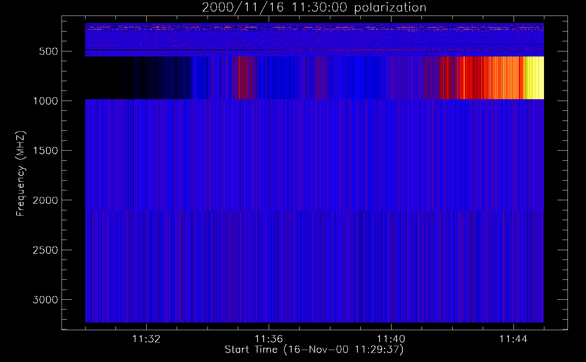The width and height of the screenshot is (586, 362).
Task: Click the 1000 frequency tick label
Action: (x=45, y=101)
